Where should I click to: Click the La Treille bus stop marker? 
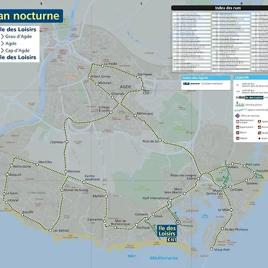point(102,66)
